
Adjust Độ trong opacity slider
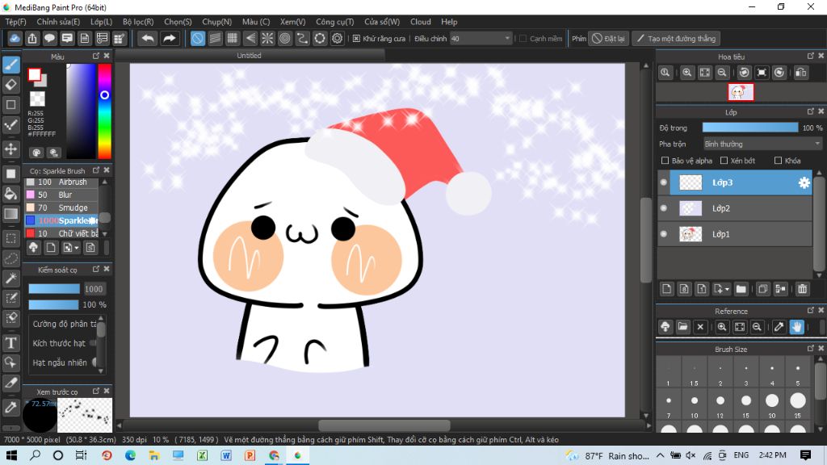(750, 128)
